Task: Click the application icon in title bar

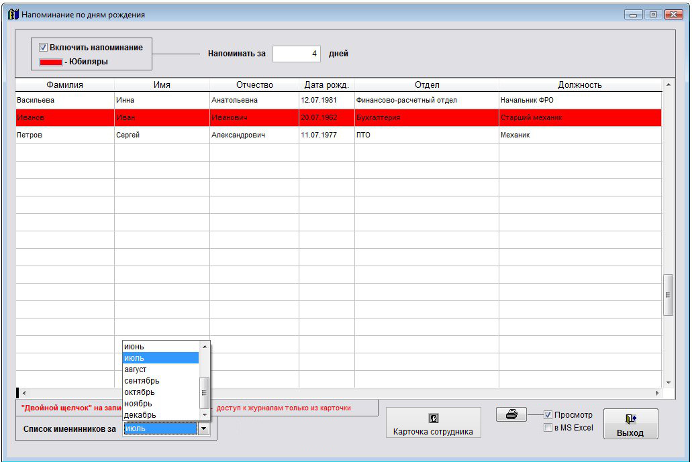Action: [13, 14]
